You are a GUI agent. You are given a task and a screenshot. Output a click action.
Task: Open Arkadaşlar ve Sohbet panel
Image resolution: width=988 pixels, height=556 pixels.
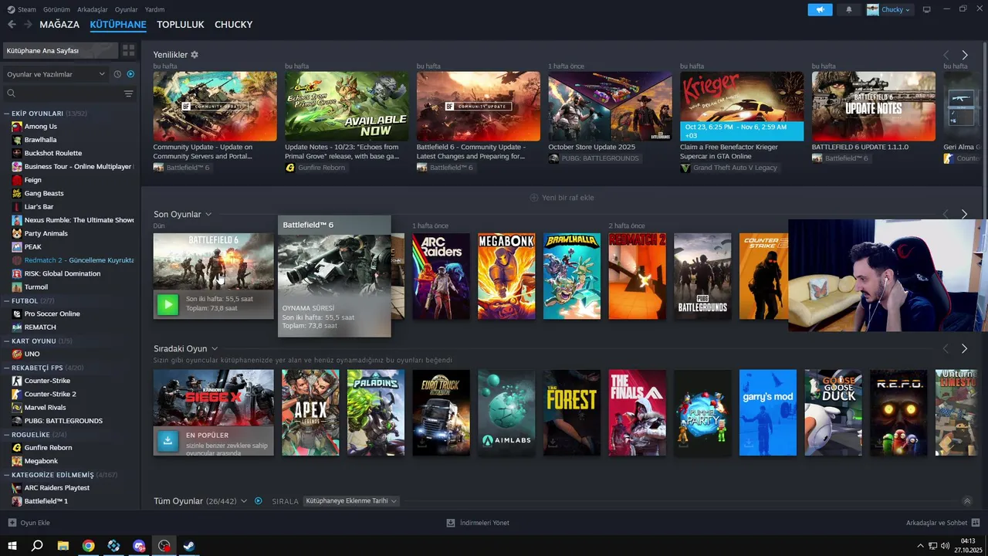pos(942,523)
